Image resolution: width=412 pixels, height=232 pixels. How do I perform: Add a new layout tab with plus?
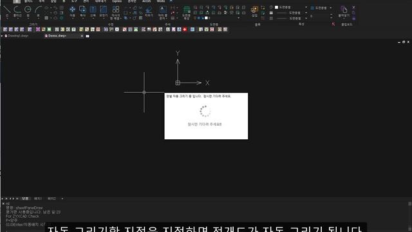tap(62, 198)
